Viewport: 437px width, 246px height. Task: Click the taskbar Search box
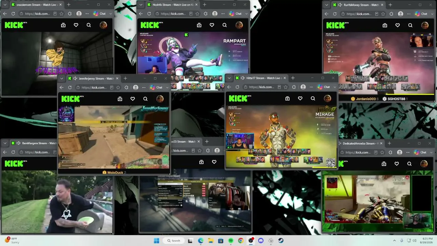click(173, 241)
